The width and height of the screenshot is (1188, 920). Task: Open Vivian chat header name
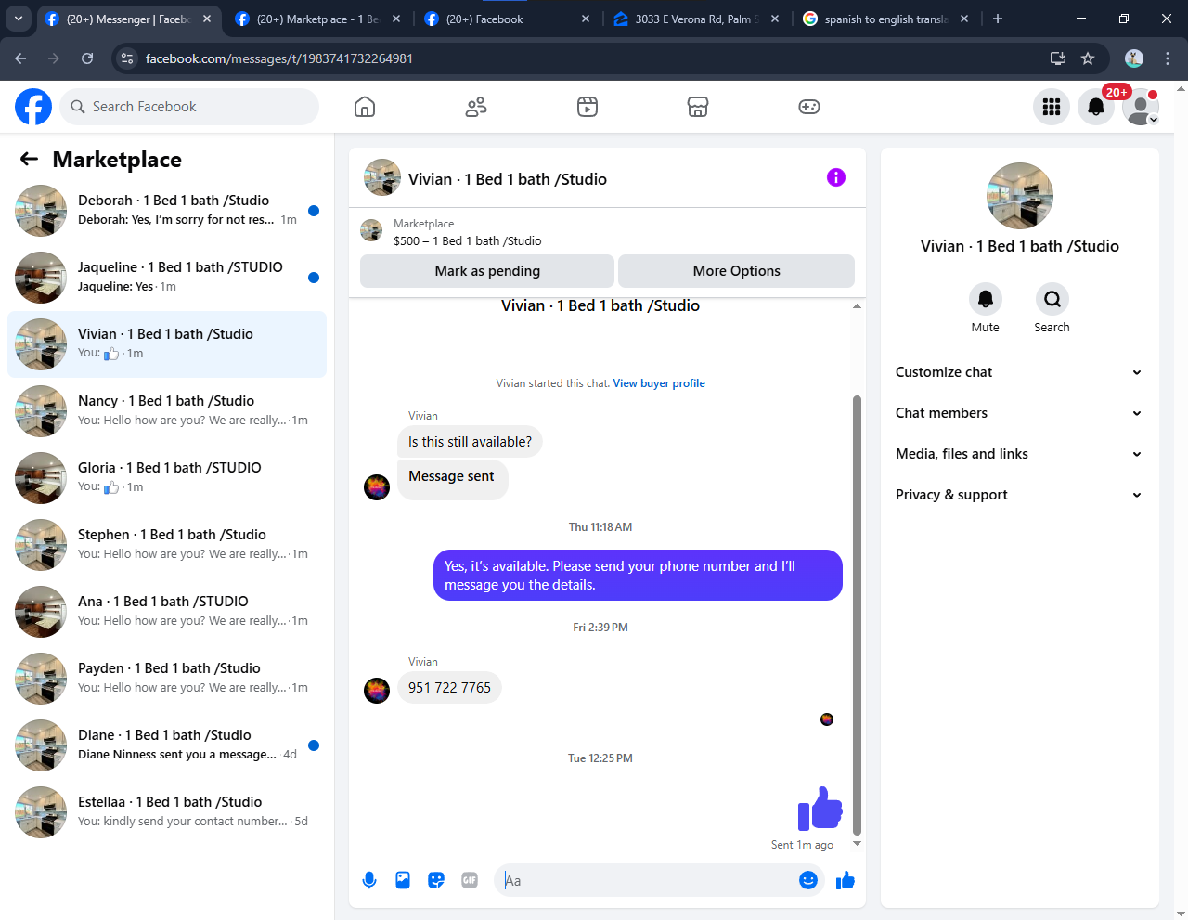508,179
